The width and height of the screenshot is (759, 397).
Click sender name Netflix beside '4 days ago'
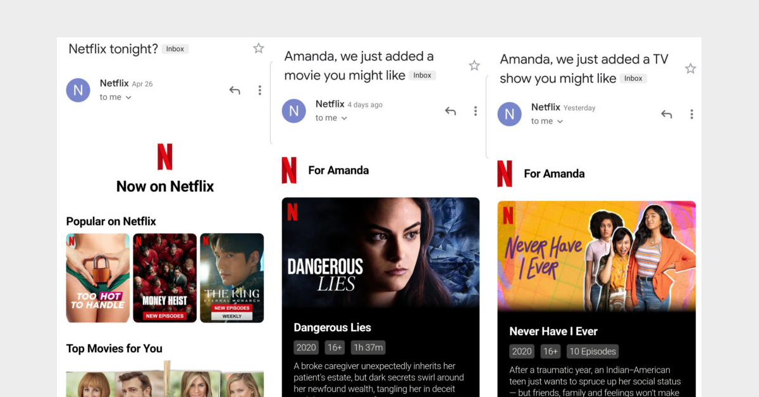coord(330,104)
